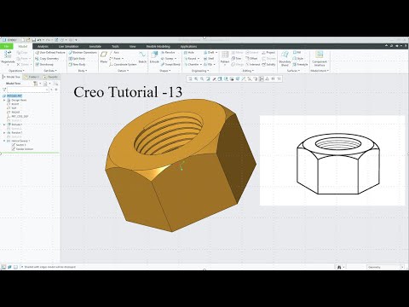409x307 pixels.
Task: Create a datum Axis
Action: 114,52
